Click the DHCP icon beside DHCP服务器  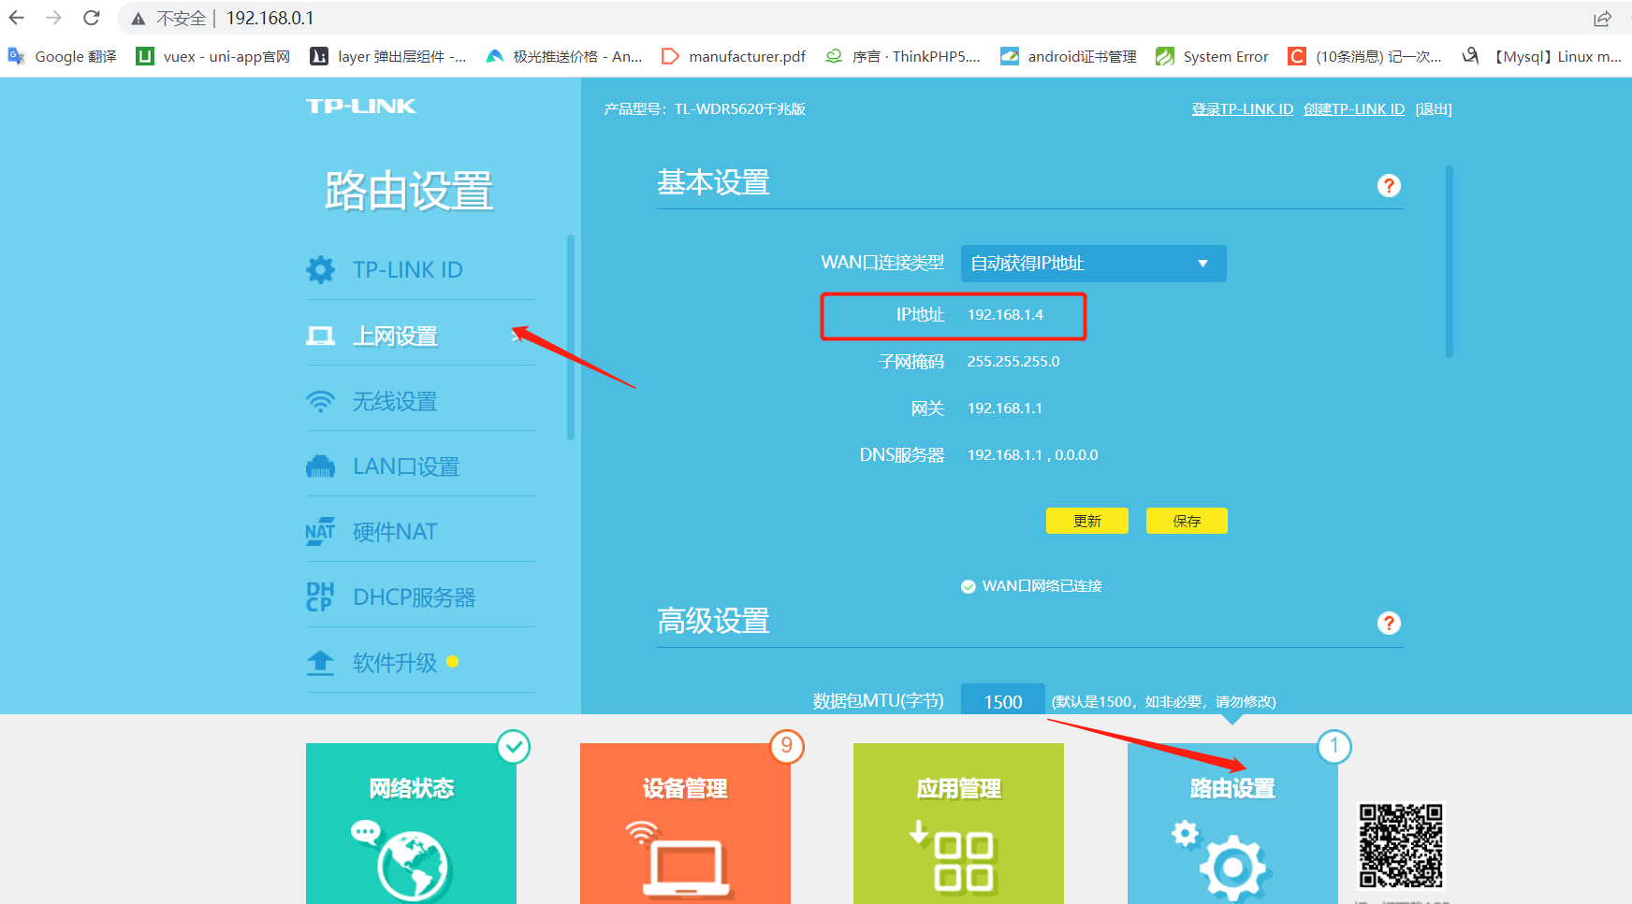pos(320,597)
